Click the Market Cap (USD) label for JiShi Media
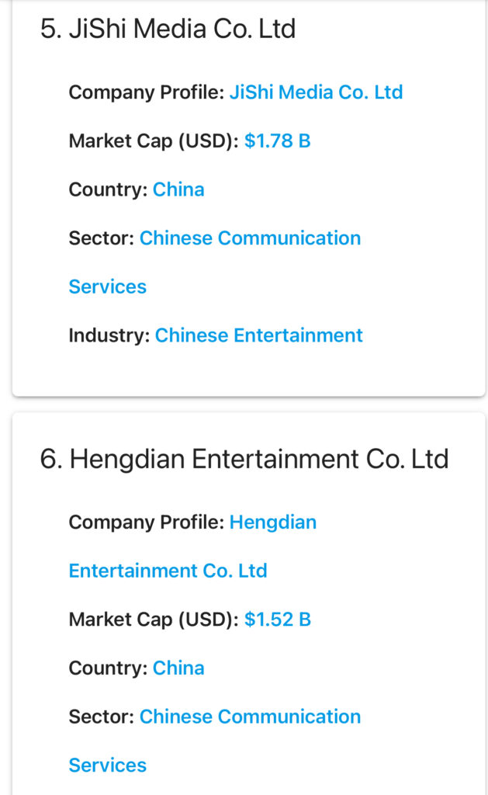The width and height of the screenshot is (488, 795). [154, 141]
